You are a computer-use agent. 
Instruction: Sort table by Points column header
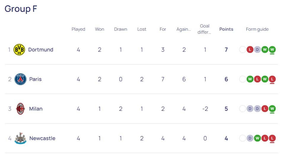pos(226,29)
